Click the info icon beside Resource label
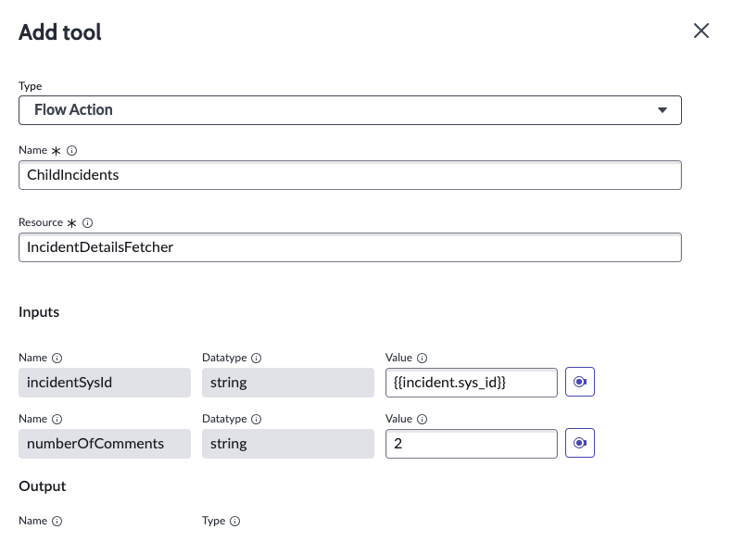 pyautogui.click(x=87, y=222)
